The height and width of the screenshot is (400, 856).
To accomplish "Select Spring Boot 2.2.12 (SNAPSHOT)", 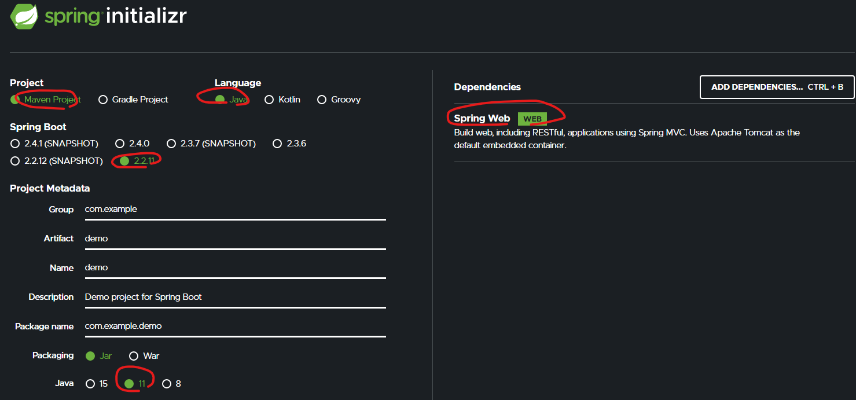I will (15, 161).
